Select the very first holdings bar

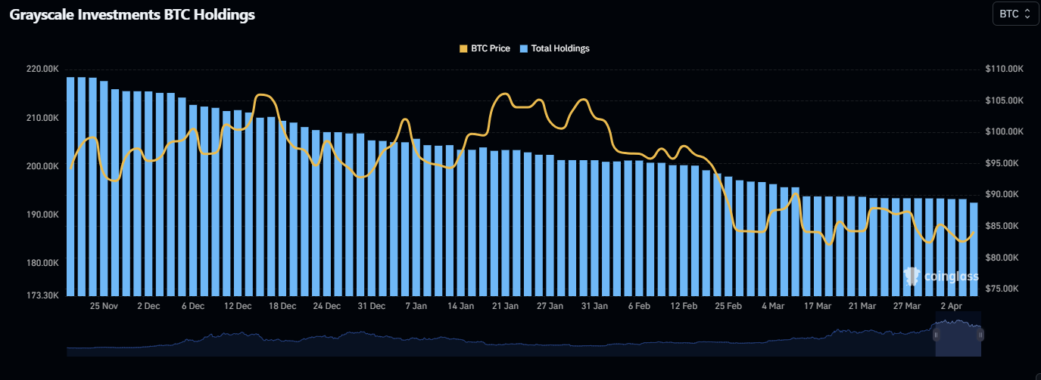click(x=70, y=187)
